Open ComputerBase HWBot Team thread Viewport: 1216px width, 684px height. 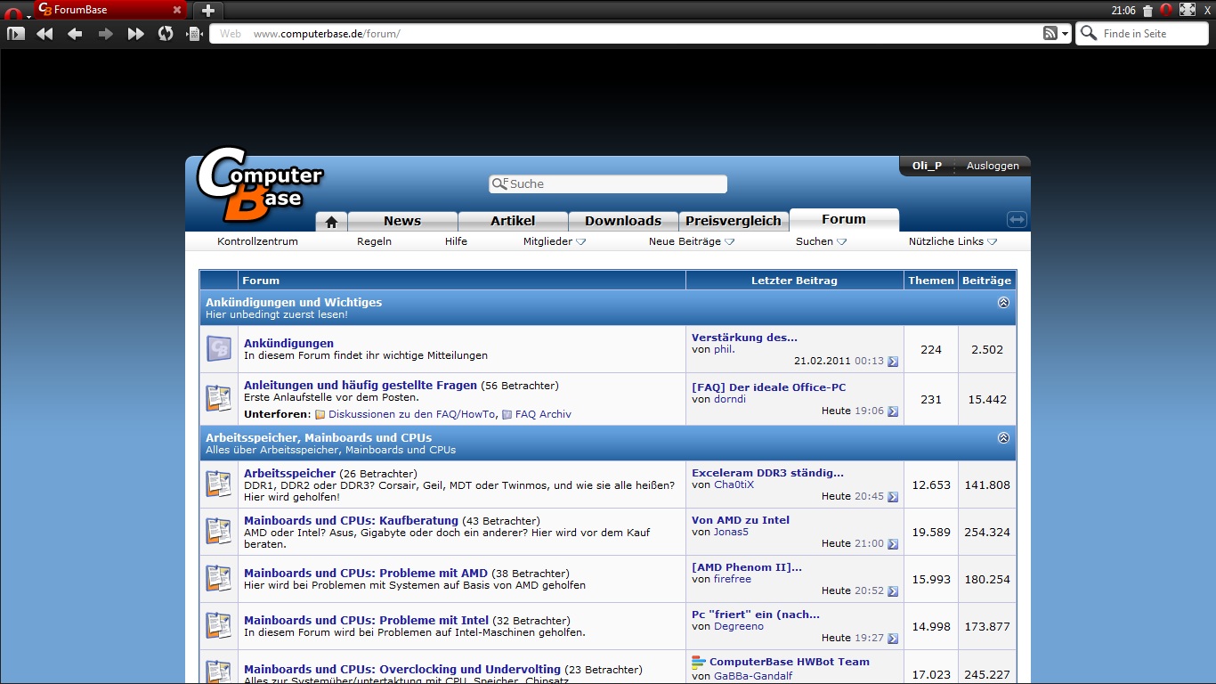(x=790, y=662)
